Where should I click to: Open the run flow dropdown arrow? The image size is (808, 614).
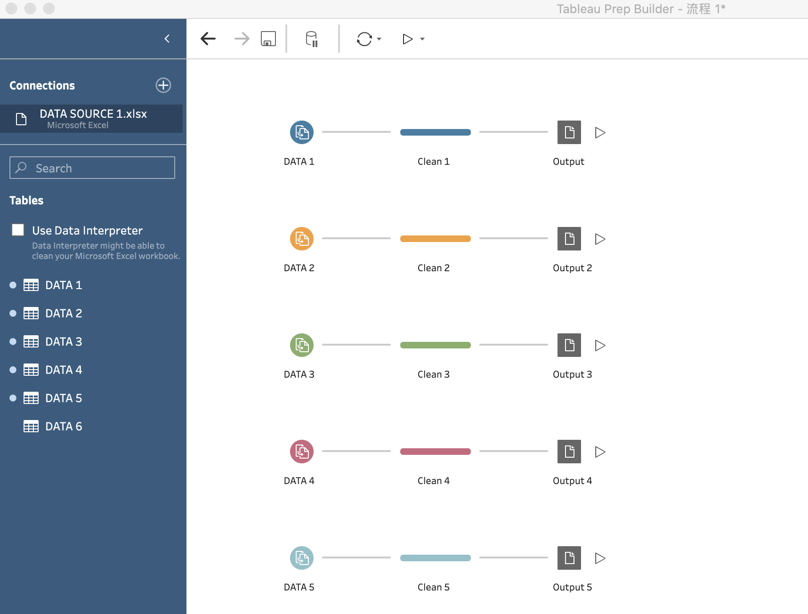[x=422, y=39]
